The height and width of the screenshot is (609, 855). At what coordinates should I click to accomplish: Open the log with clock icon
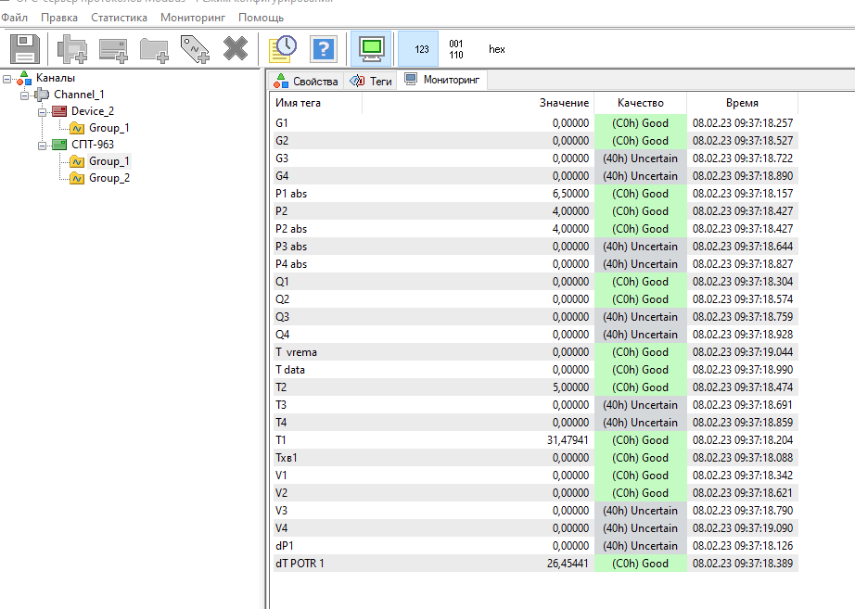coord(282,48)
